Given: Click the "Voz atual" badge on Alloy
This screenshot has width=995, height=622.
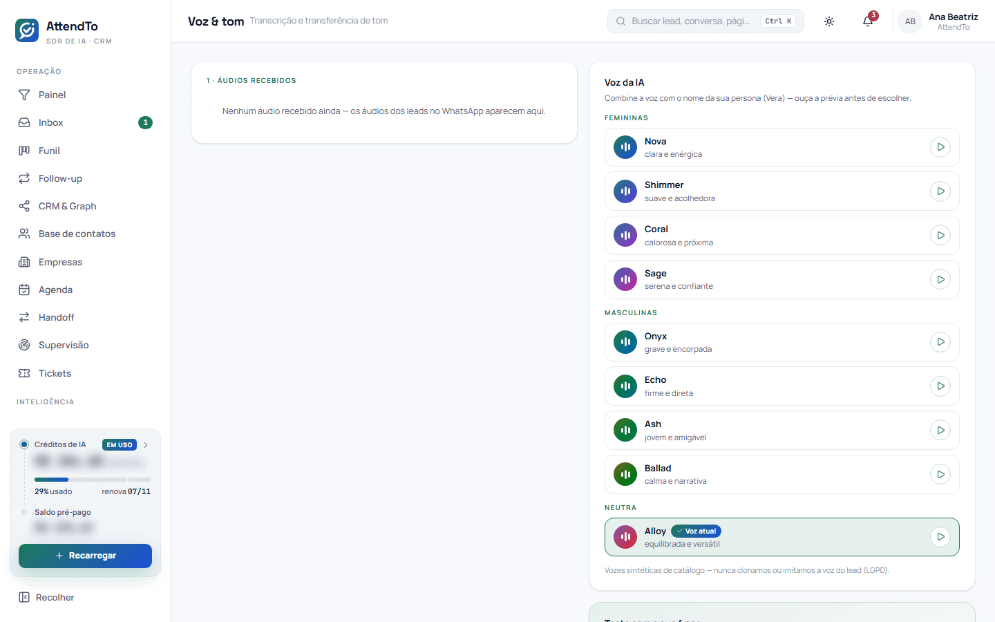Looking at the screenshot, I should coord(696,531).
